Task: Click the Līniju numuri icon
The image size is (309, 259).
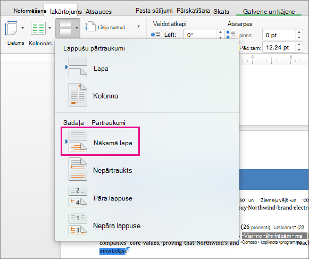Action: tap(90, 27)
